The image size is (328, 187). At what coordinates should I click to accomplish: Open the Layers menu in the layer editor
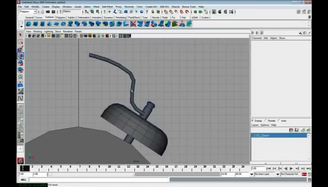[255, 125]
